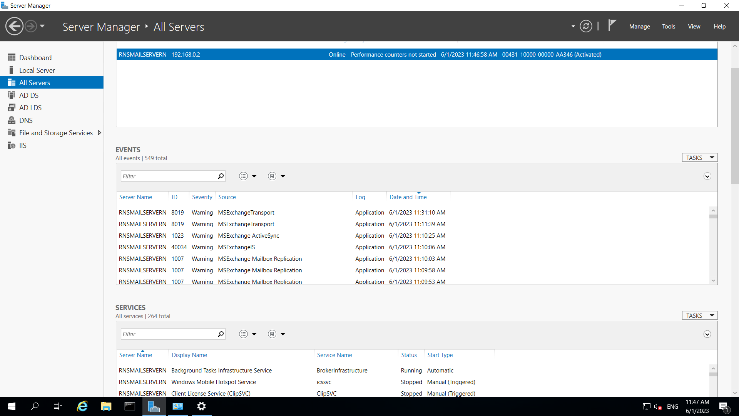This screenshot has height=416, width=739.
Task: Click the Forward navigation arrow
Action: coord(31,27)
